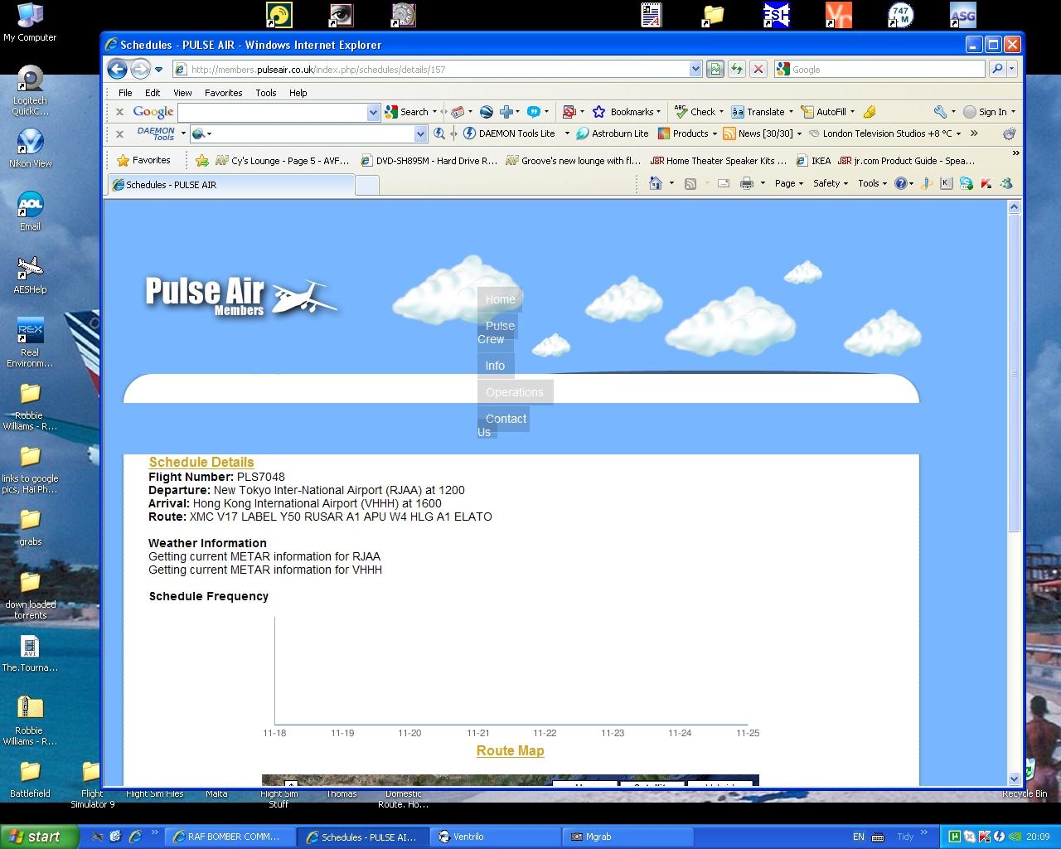Screen dimensions: 1061x849
Task: Click the Google Translate toolbar button
Action: point(762,112)
